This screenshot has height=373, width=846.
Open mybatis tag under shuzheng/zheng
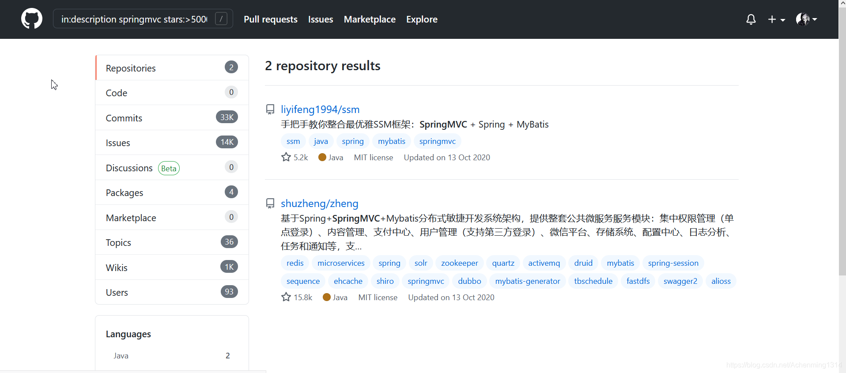[x=620, y=263]
